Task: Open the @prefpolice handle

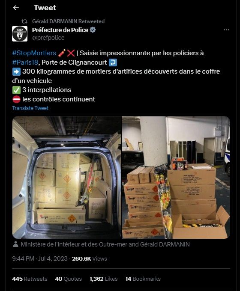Action: click(x=48, y=38)
